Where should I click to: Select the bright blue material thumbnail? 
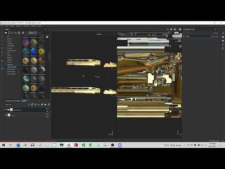(x=33, y=52)
